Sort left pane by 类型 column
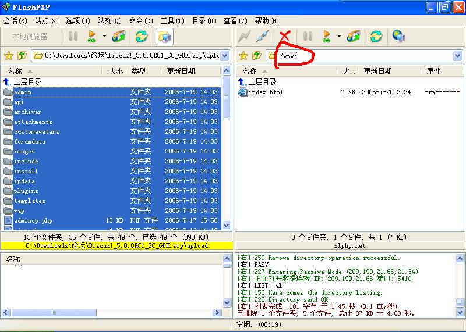Image resolution: width=466 pixels, height=332 pixels. point(143,71)
